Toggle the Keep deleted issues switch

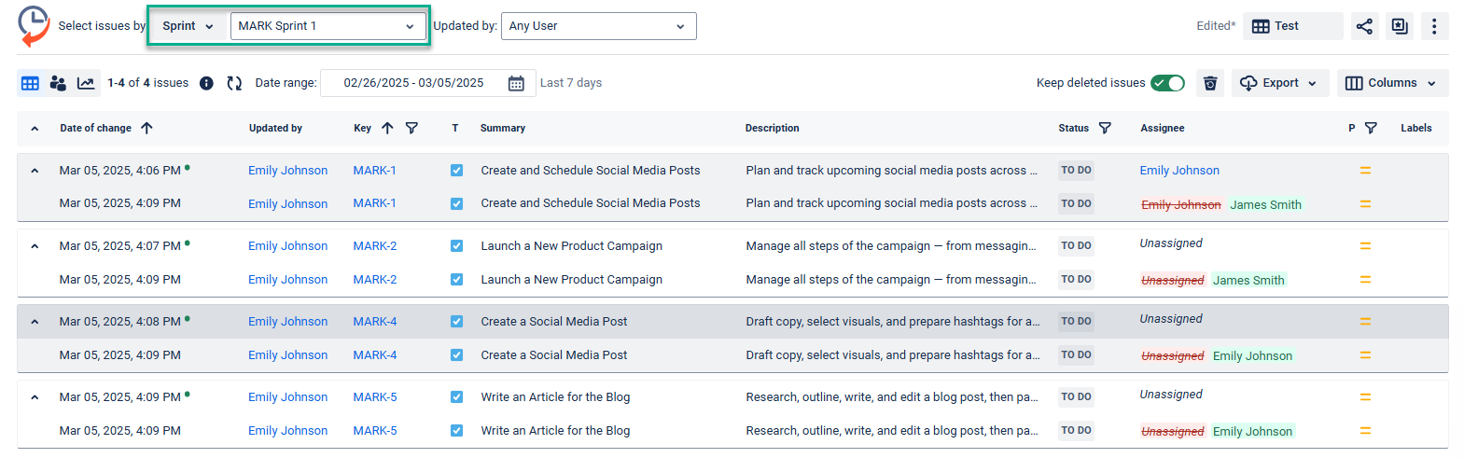click(x=1167, y=83)
